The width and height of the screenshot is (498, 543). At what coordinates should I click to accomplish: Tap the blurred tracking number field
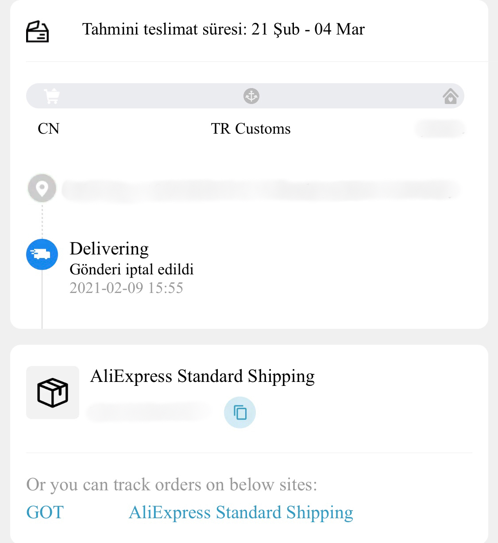[149, 412]
